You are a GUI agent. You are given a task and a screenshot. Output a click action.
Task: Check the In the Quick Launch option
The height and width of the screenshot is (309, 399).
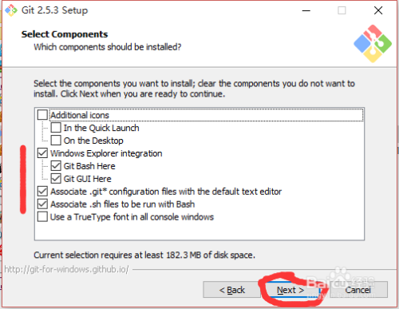(56, 128)
